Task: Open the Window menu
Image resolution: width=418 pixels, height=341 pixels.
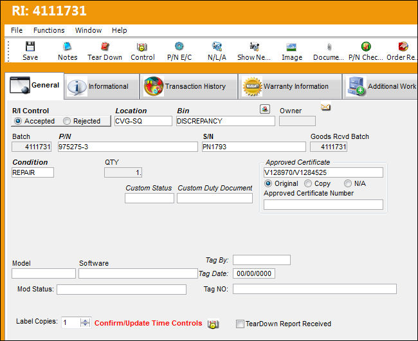Action: pyautogui.click(x=88, y=30)
